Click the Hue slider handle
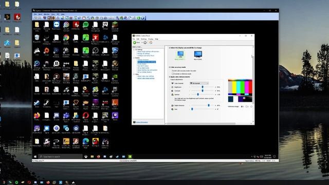Viewport: 329px width, 185px height. (x=192, y=109)
